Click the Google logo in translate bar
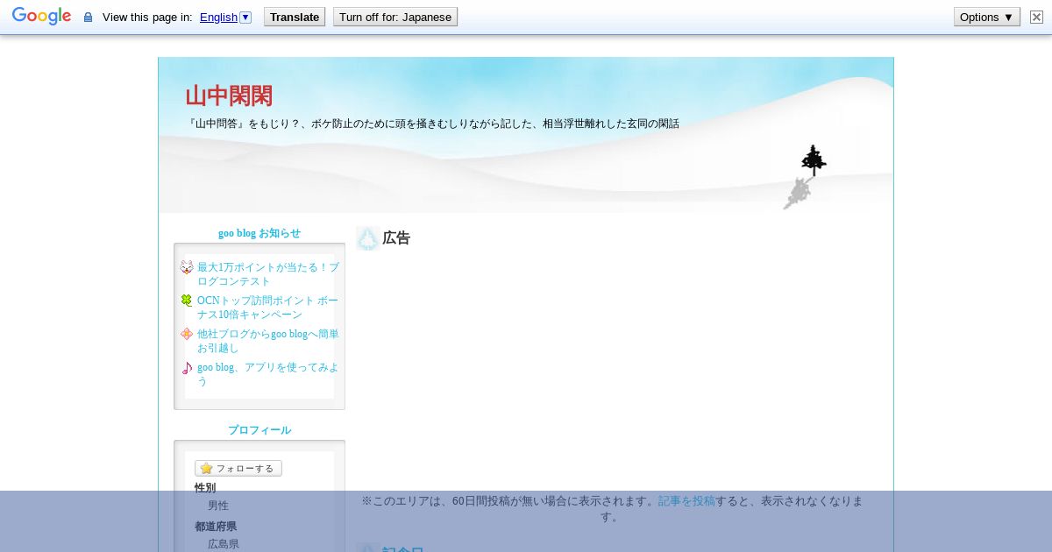The image size is (1052, 552). click(41, 17)
